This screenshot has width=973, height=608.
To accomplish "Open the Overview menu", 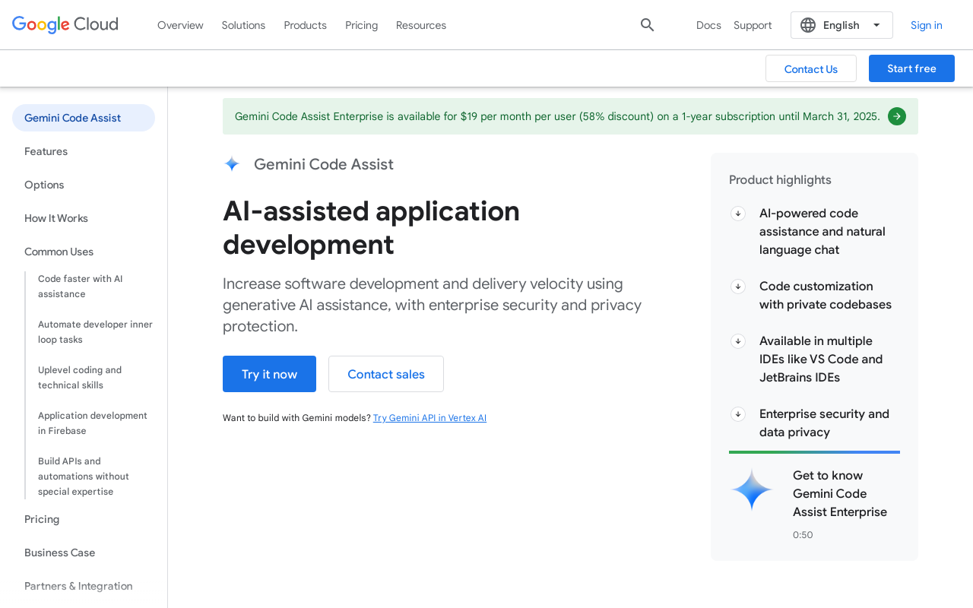I will [x=180, y=25].
